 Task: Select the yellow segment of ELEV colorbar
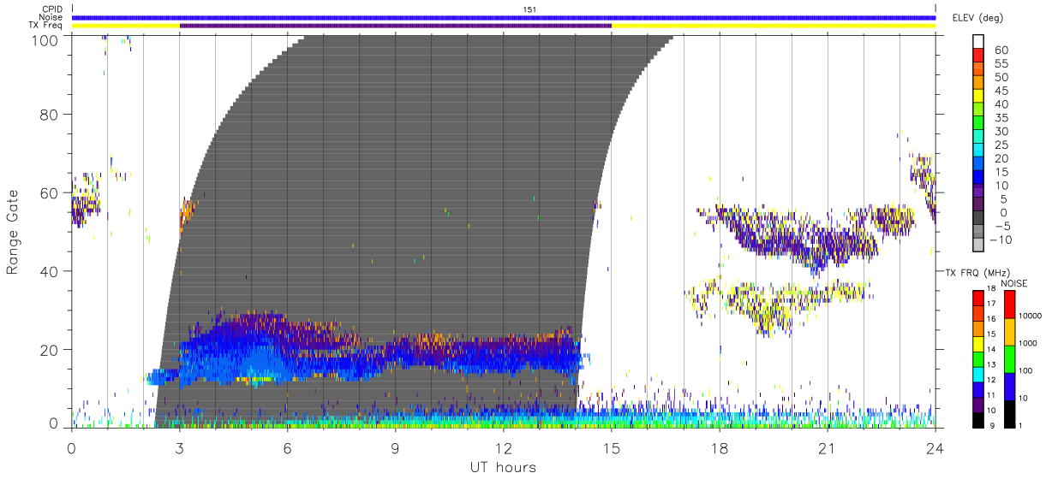coord(977,98)
